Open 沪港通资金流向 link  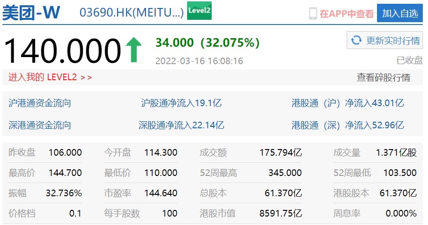tap(40, 103)
